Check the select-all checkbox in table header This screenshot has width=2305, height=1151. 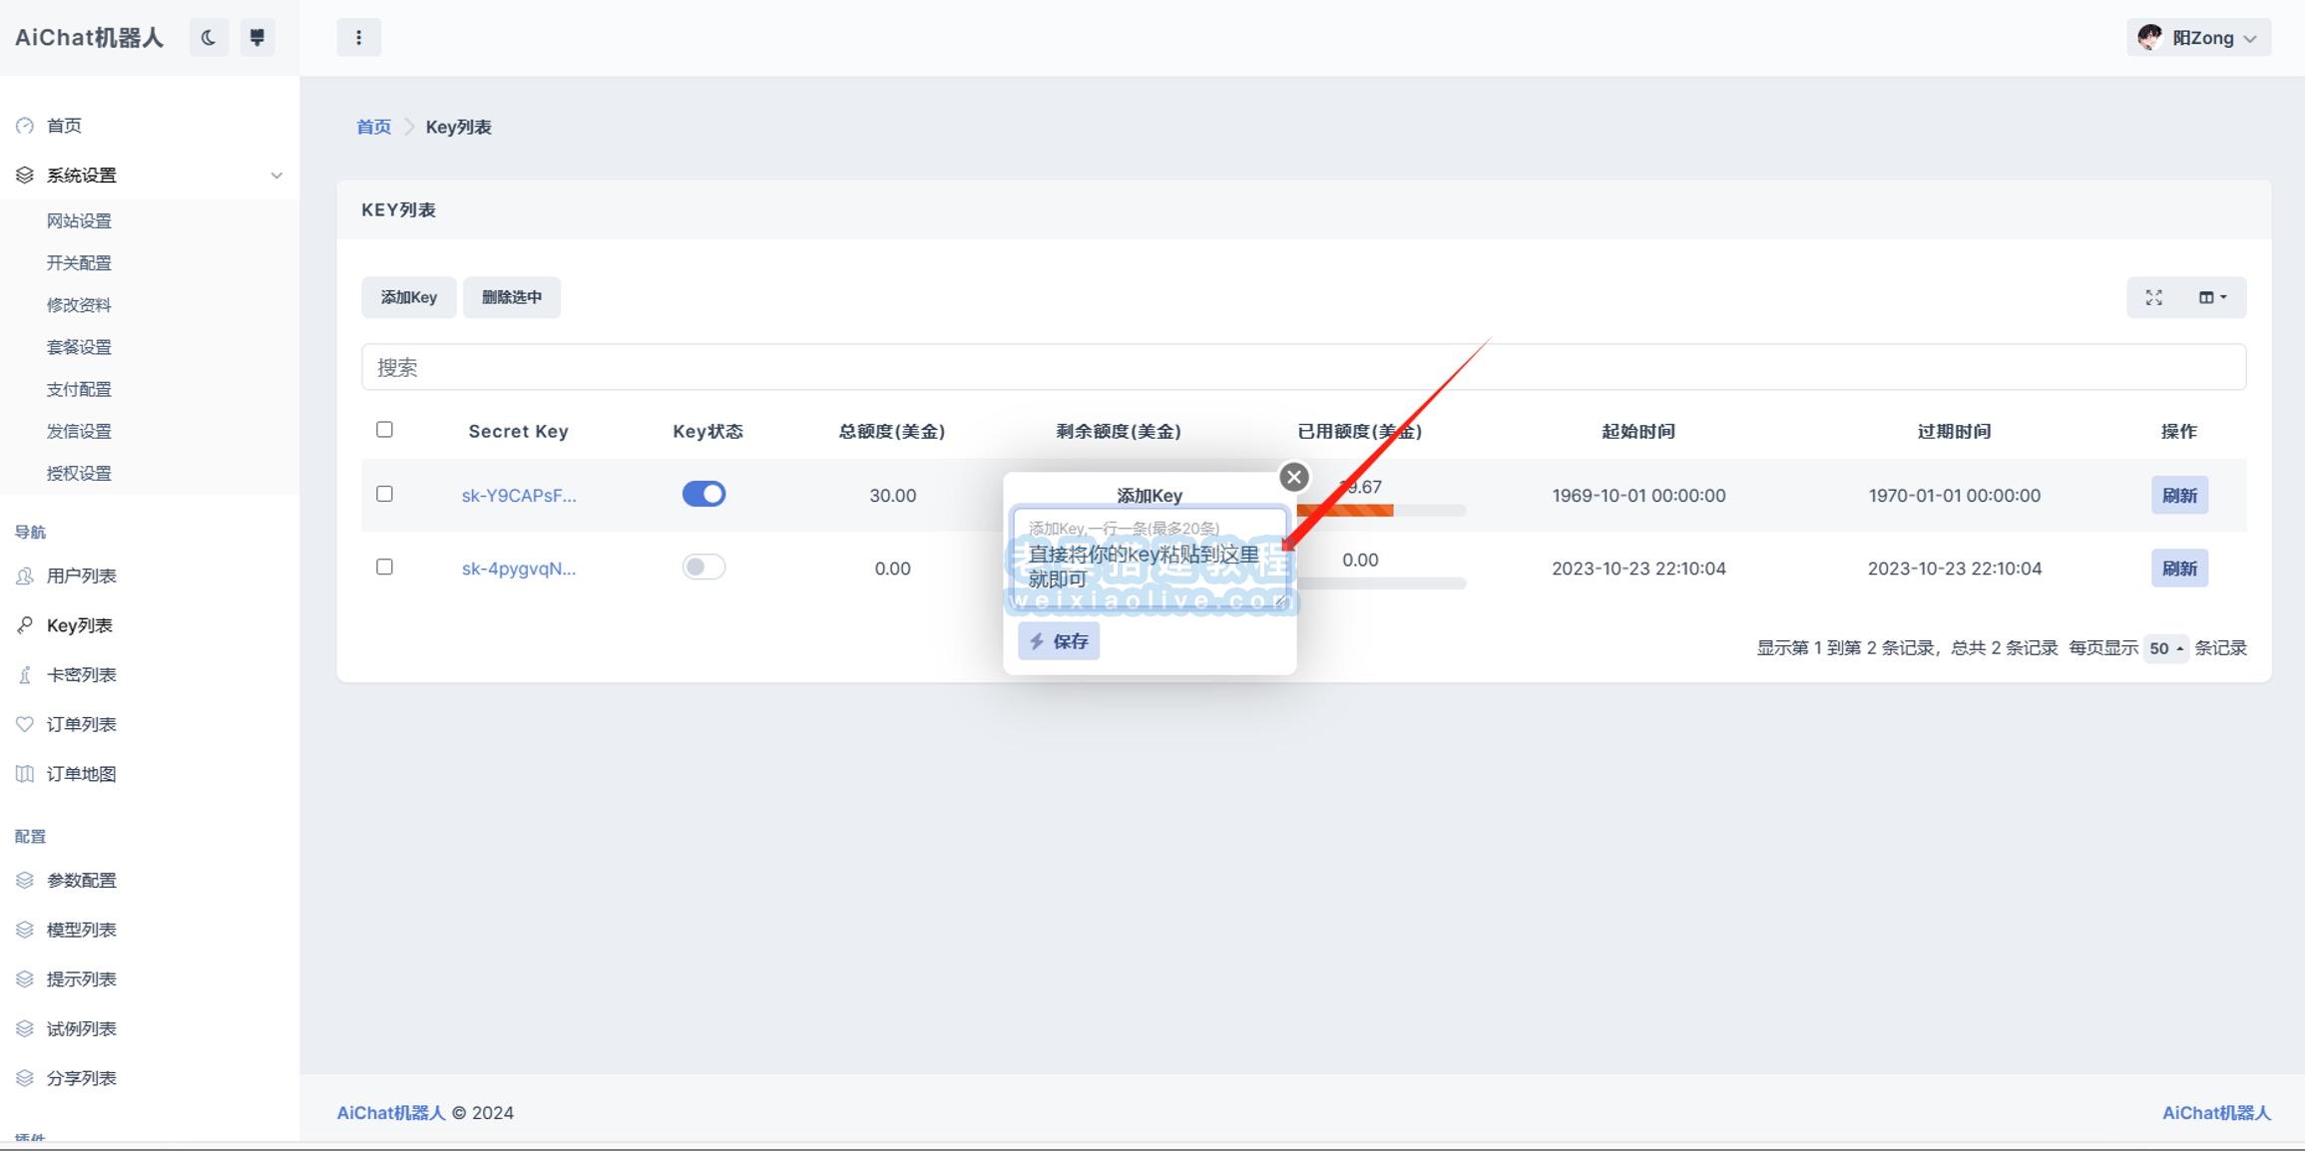tap(384, 430)
